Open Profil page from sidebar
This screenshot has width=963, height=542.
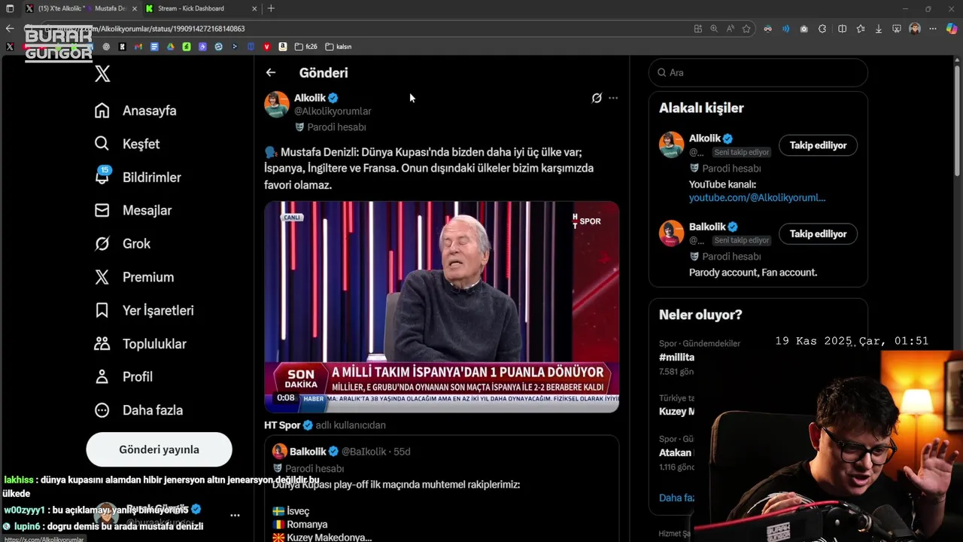point(123,376)
